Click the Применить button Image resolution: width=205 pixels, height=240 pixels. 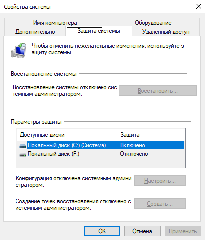click(x=183, y=231)
